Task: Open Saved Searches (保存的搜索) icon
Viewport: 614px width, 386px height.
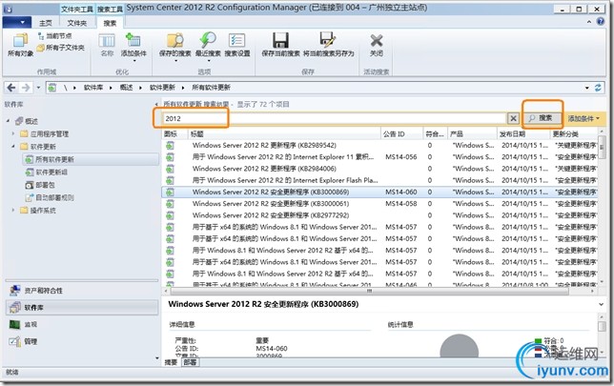Action: [175, 46]
